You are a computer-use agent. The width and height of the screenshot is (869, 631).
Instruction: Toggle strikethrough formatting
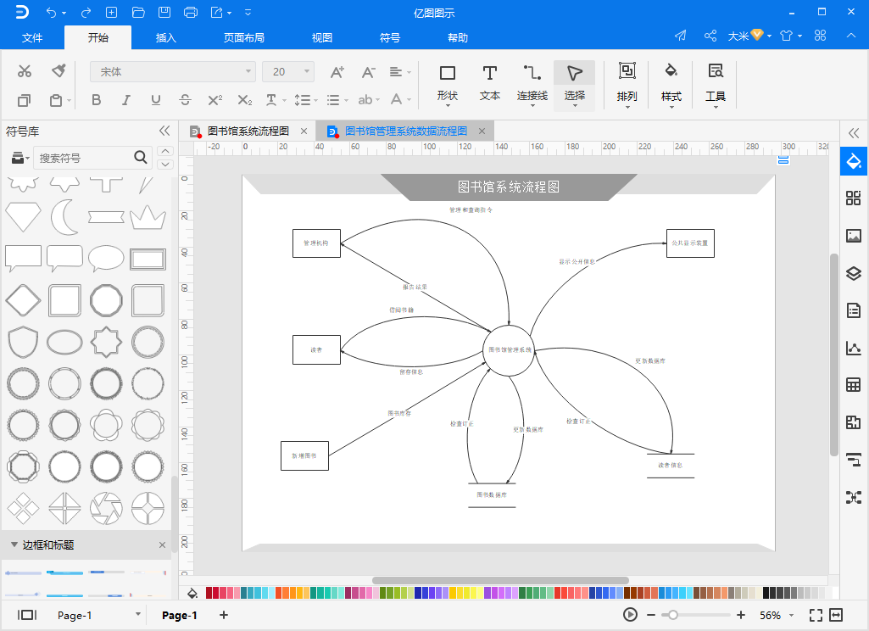click(185, 100)
